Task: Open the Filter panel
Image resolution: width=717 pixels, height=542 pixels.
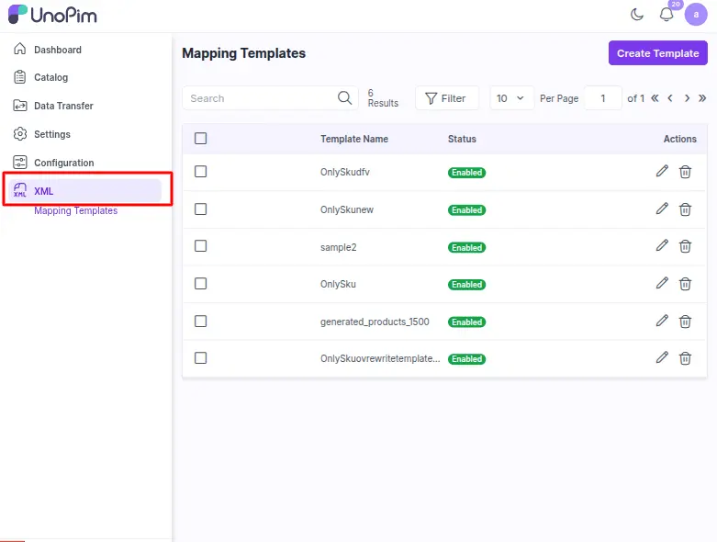Action: pyautogui.click(x=446, y=98)
